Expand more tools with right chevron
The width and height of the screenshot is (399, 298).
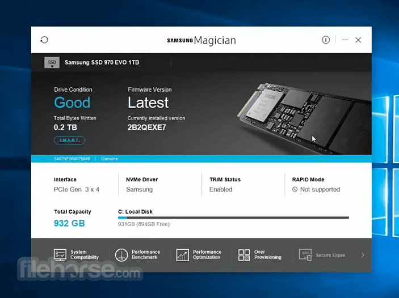[x=363, y=255]
